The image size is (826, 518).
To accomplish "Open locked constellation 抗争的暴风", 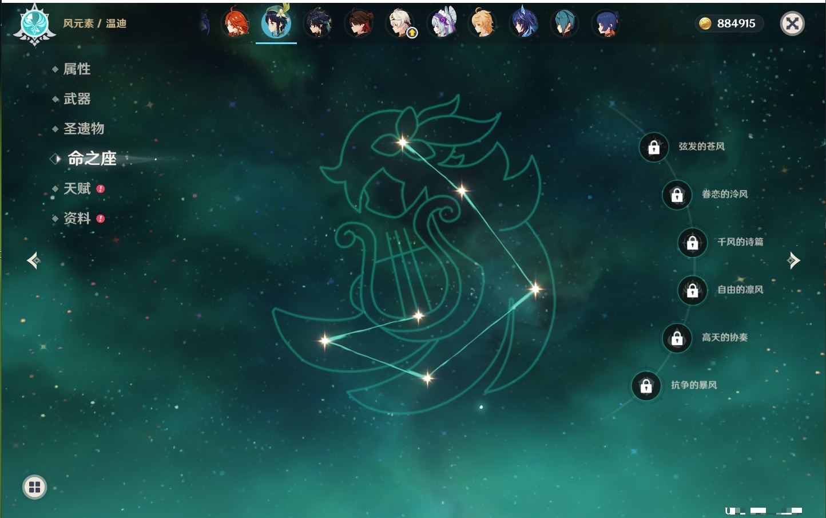I will [646, 386].
